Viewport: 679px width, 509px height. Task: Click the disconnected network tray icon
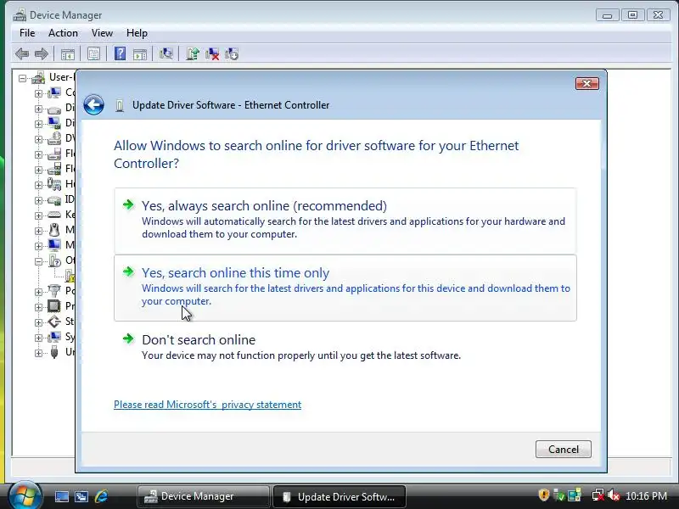click(x=598, y=495)
